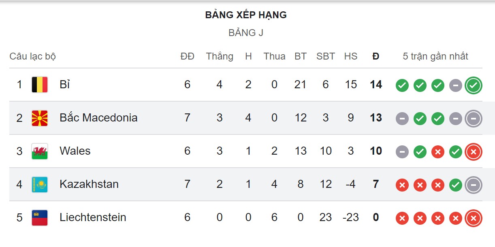
Task: Click the Kazakhstan flag icon
Action: 40,184
